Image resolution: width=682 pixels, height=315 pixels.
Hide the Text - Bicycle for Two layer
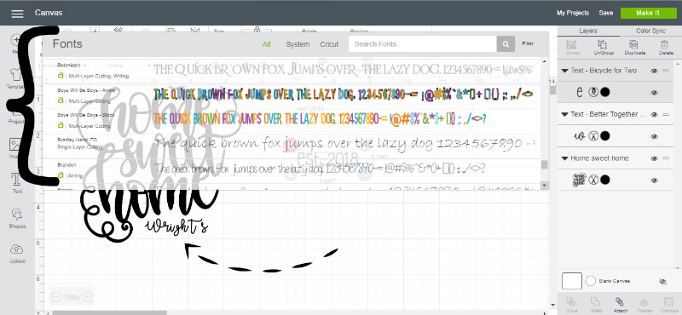pos(654,71)
